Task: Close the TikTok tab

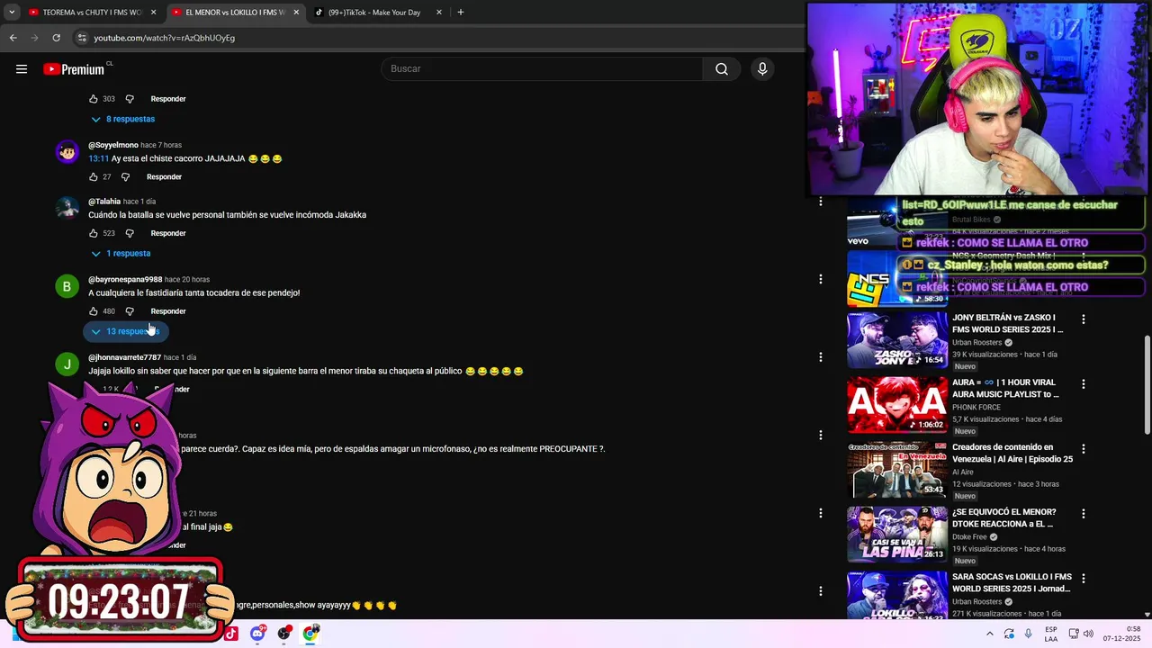Action: point(439,13)
